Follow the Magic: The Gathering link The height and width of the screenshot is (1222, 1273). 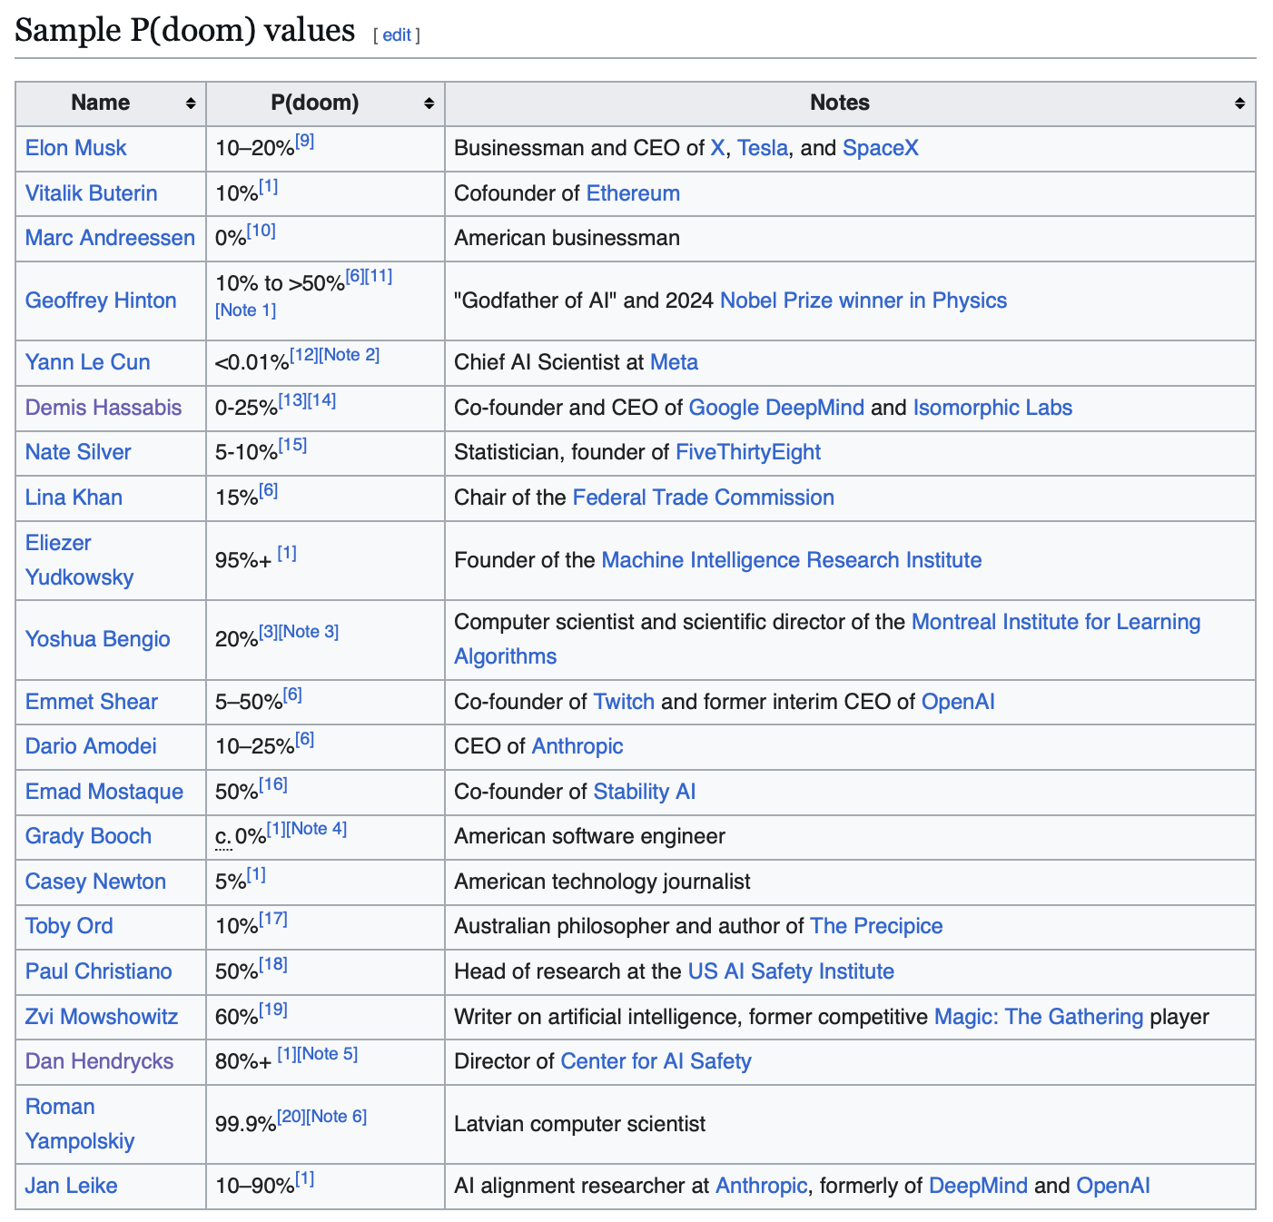[x=1039, y=1017]
